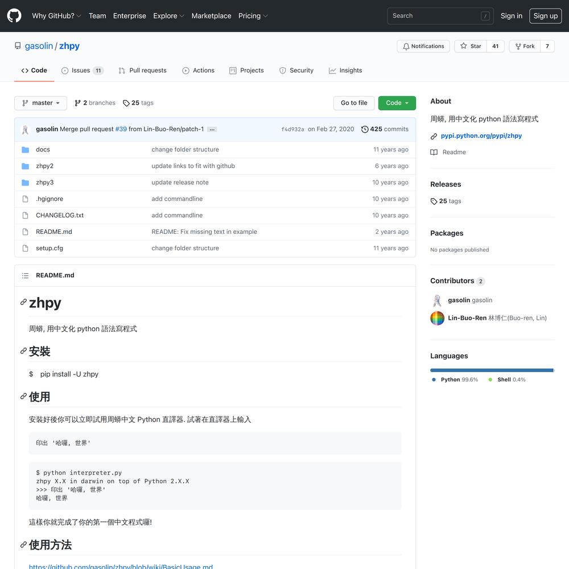
Task: Click the repository book icon beside gasolin
Action: (x=18, y=46)
